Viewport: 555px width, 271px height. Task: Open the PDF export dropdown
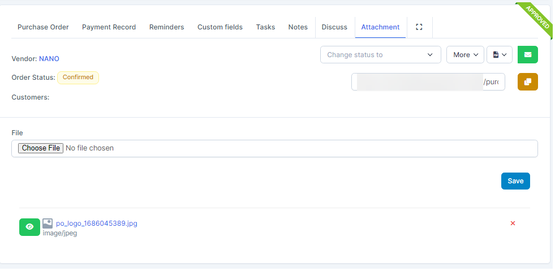[x=499, y=55]
